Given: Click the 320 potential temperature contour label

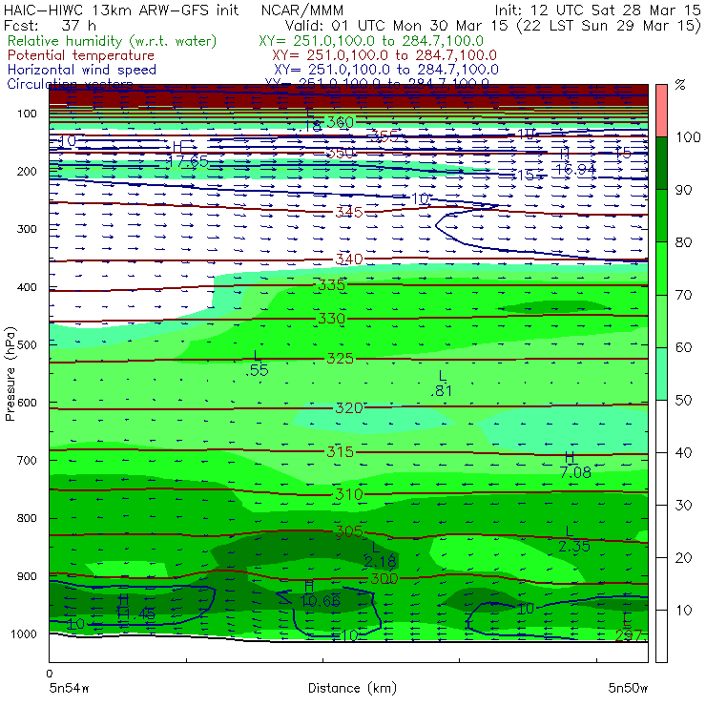Looking at the screenshot, I should coord(348,408).
